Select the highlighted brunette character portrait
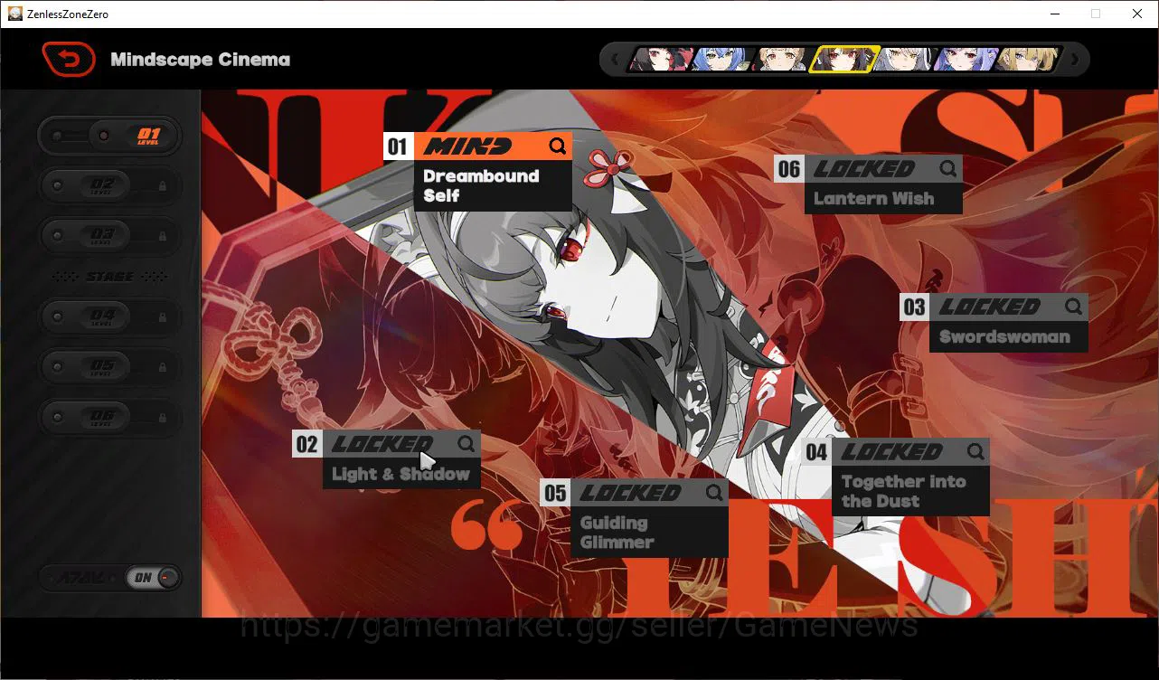The image size is (1159, 680). (x=843, y=60)
